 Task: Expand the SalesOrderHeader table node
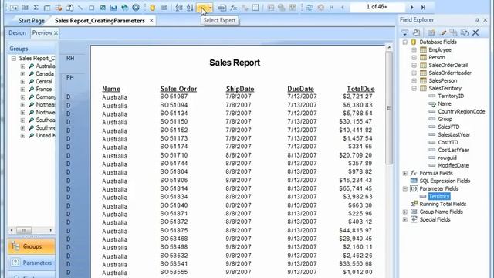tap(414, 73)
